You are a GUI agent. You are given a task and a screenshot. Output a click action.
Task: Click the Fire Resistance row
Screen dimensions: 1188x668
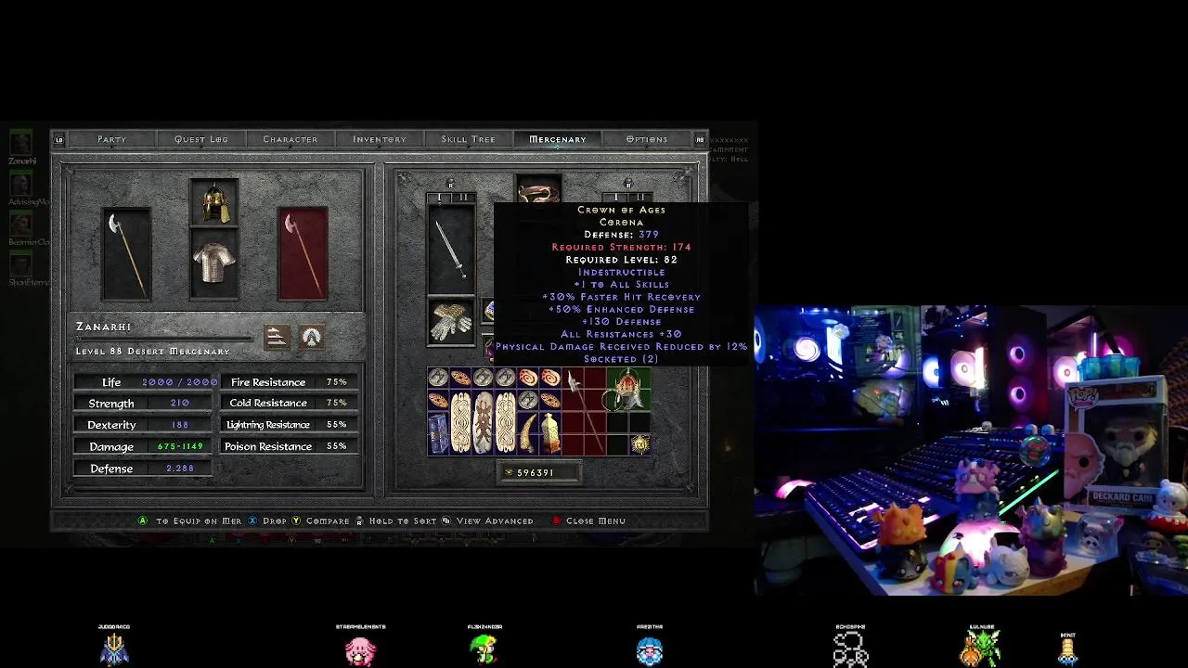point(289,382)
